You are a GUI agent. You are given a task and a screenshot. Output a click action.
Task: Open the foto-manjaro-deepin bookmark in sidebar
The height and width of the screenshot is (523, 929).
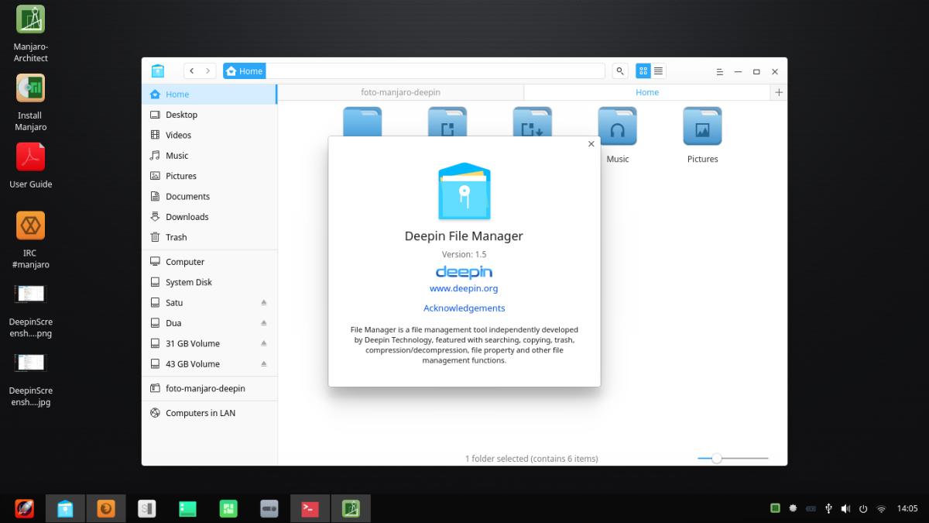(x=209, y=388)
